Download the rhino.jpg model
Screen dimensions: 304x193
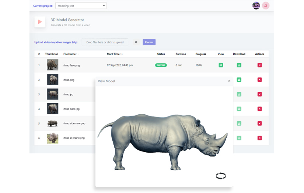(x=239, y=94)
